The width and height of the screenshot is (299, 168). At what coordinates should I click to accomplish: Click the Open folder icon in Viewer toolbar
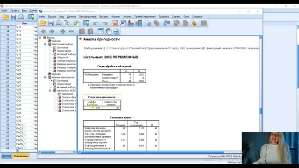[43, 23]
